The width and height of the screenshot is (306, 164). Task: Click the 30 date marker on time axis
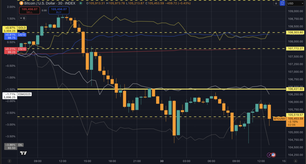[162, 161]
